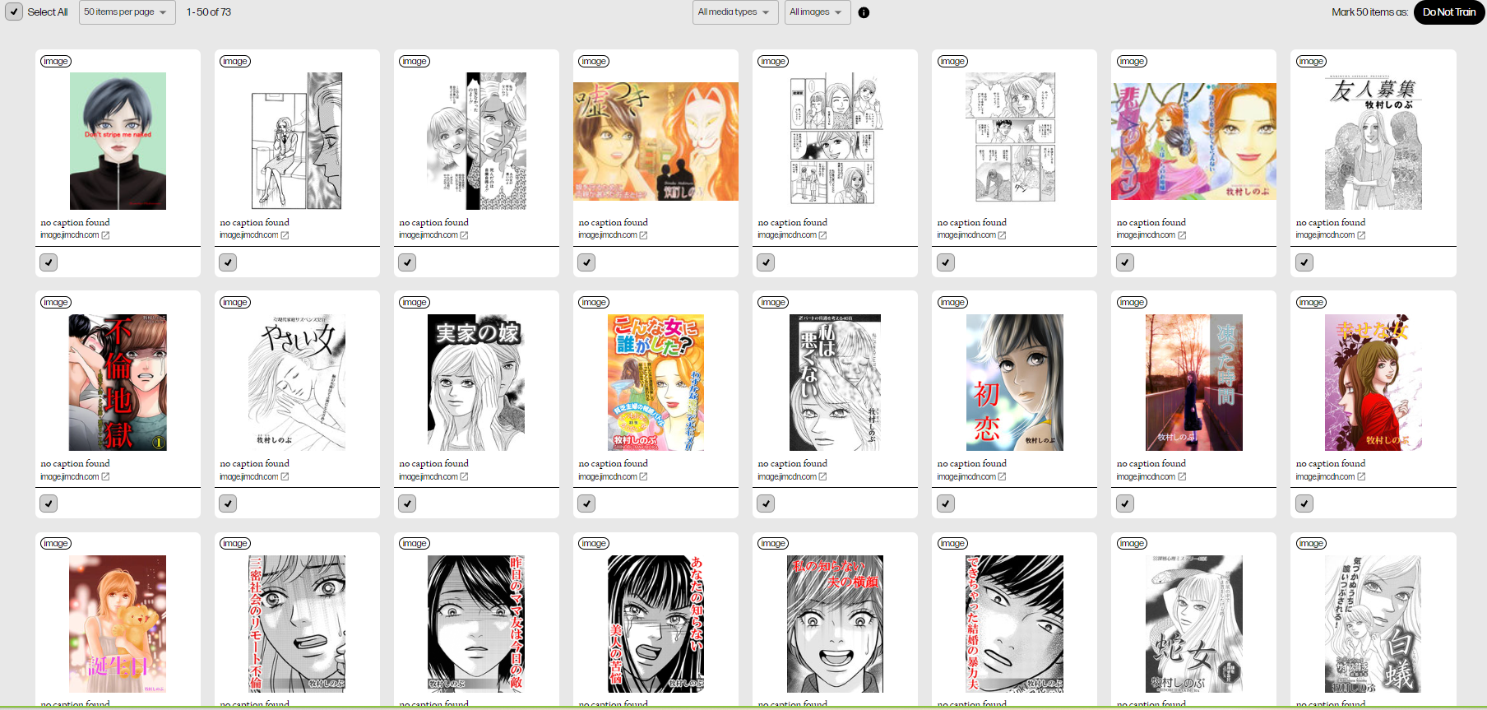The width and height of the screenshot is (1487, 710).
Task: Open the あなたの知らない美人の苦悩 cover thumbnail
Action: [655, 624]
